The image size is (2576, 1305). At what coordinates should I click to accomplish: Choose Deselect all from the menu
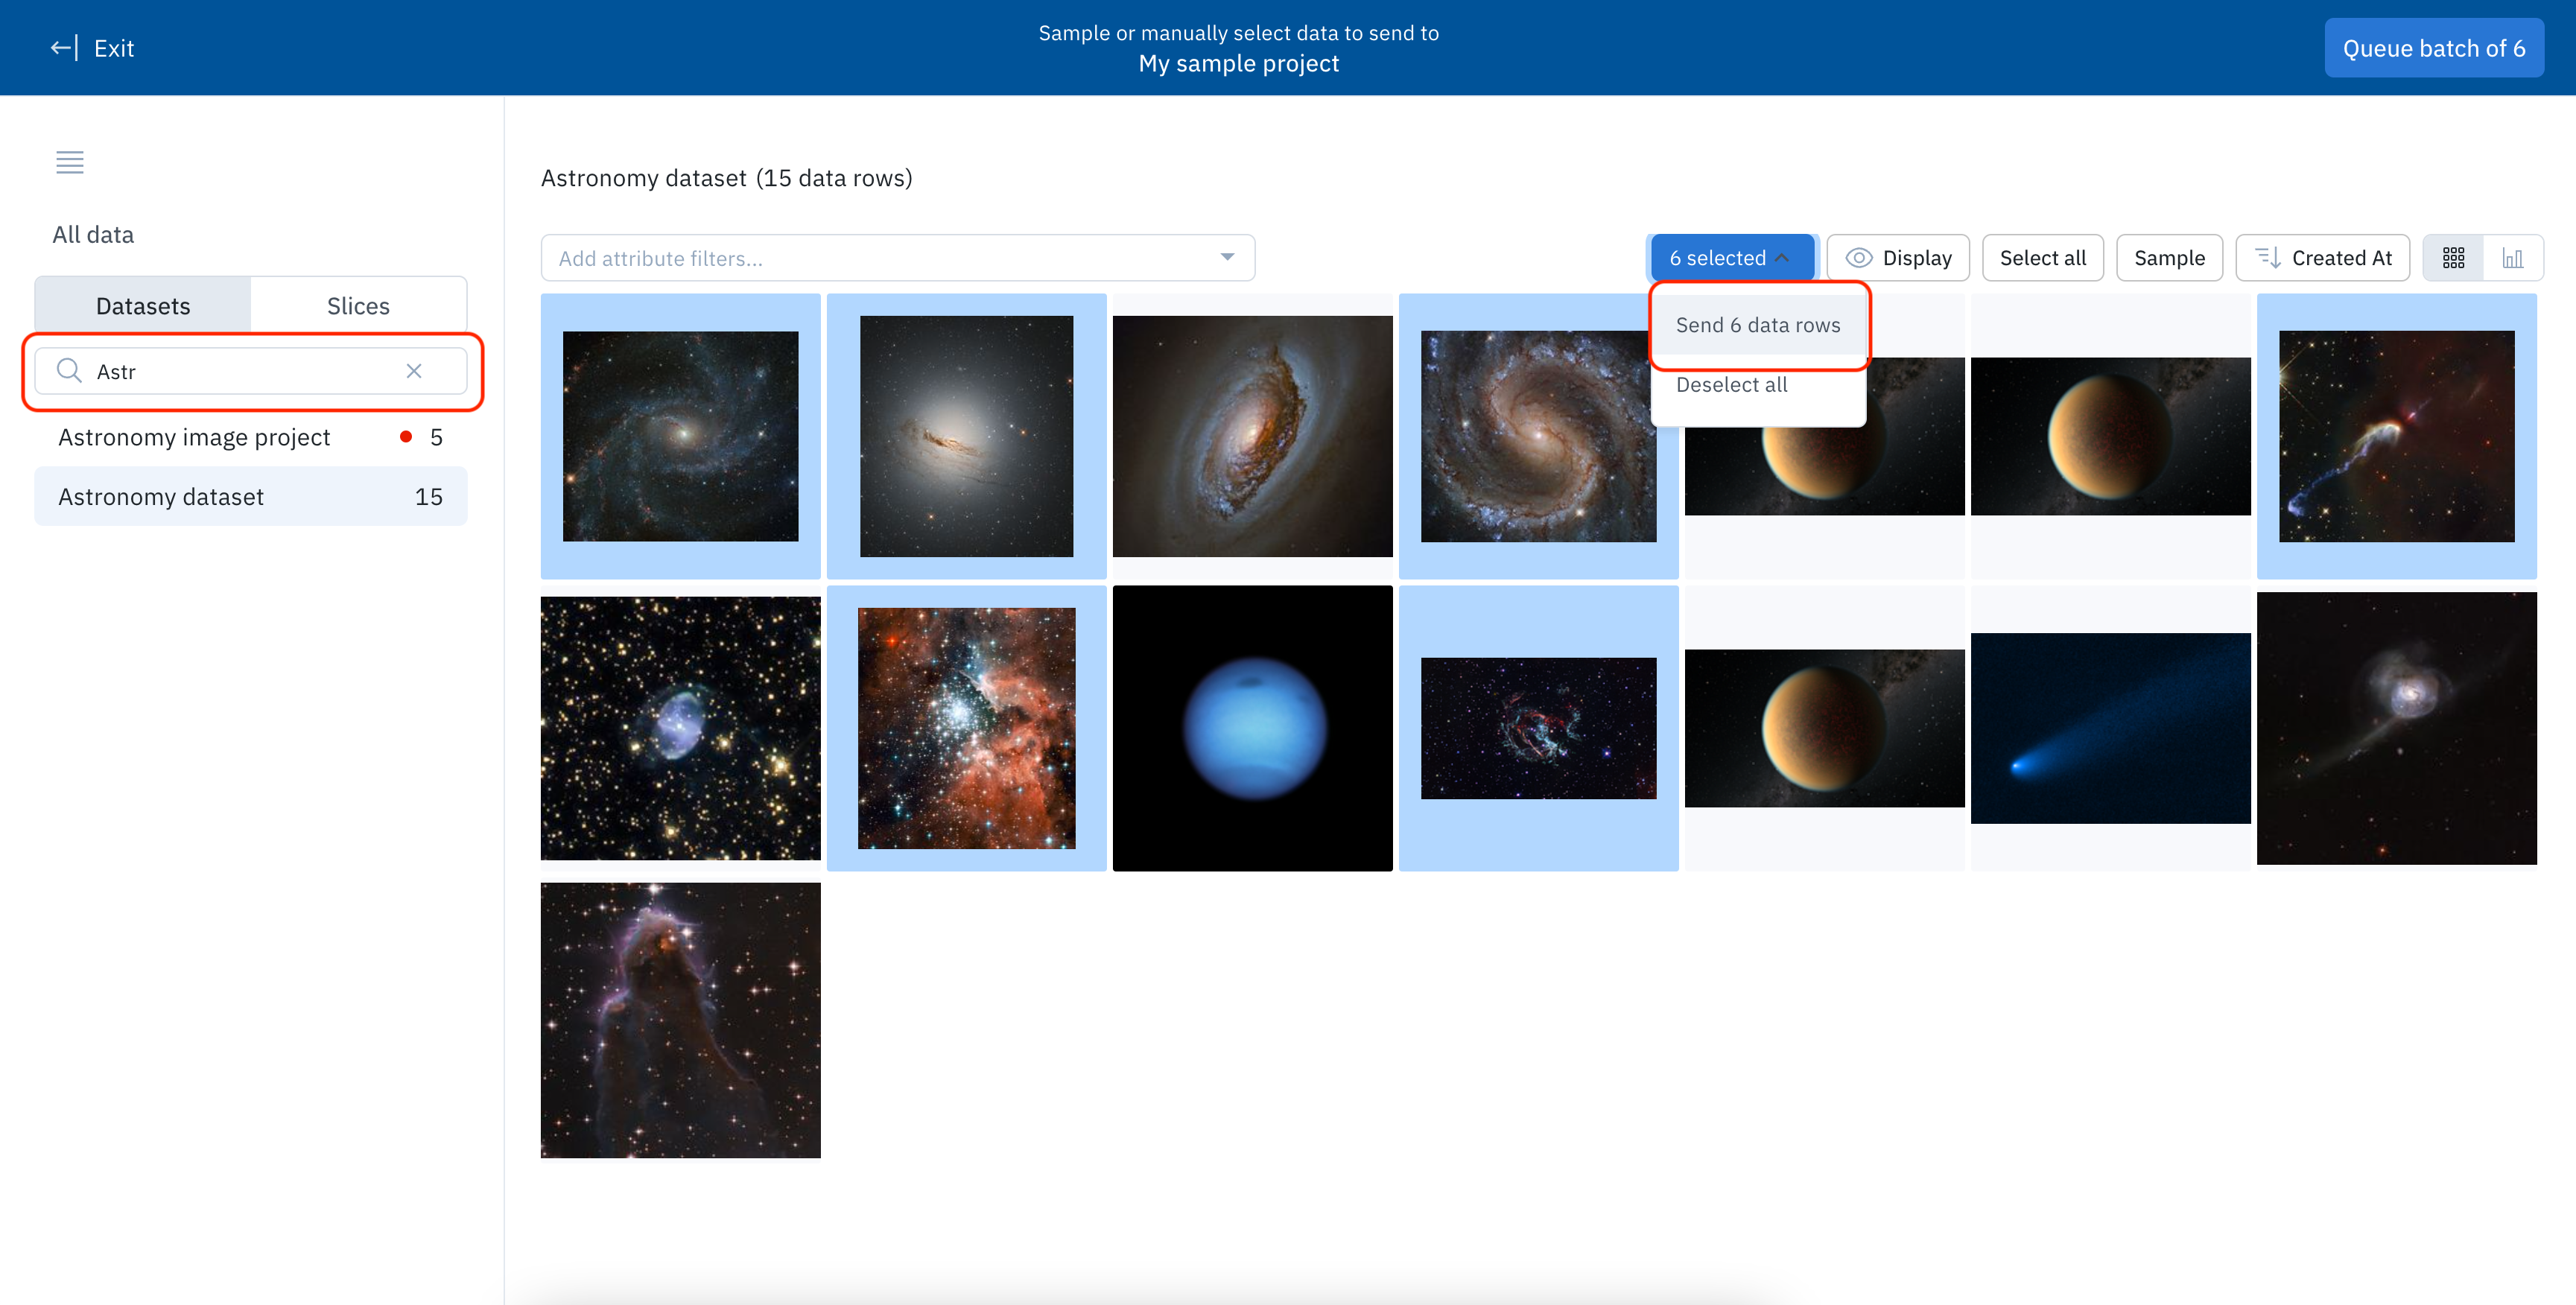1731,385
